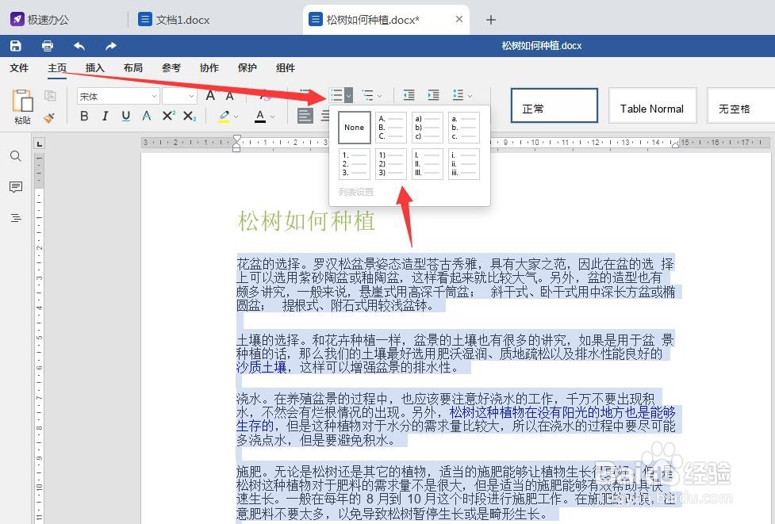Screen dimensions: 775x524
Task: Click the tab stop selector L
Action: click(39, 143)
